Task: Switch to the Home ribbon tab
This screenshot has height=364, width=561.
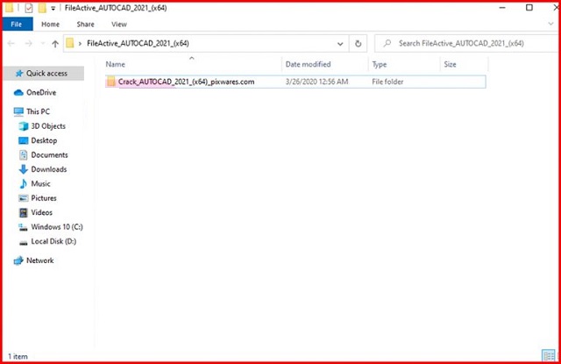Action: point(51,25)
